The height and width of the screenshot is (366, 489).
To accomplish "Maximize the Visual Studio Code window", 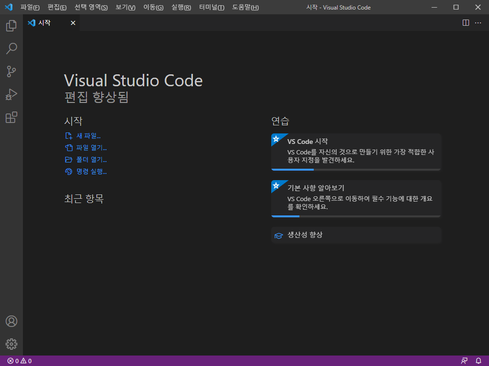I will 456,7.
